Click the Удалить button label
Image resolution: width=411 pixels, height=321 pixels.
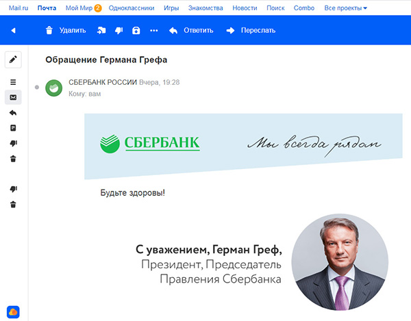(x=73, y=31)
